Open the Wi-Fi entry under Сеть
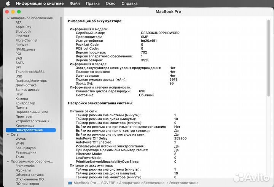Viewport: 274px width, 187px height. click(x=20, y=143)
